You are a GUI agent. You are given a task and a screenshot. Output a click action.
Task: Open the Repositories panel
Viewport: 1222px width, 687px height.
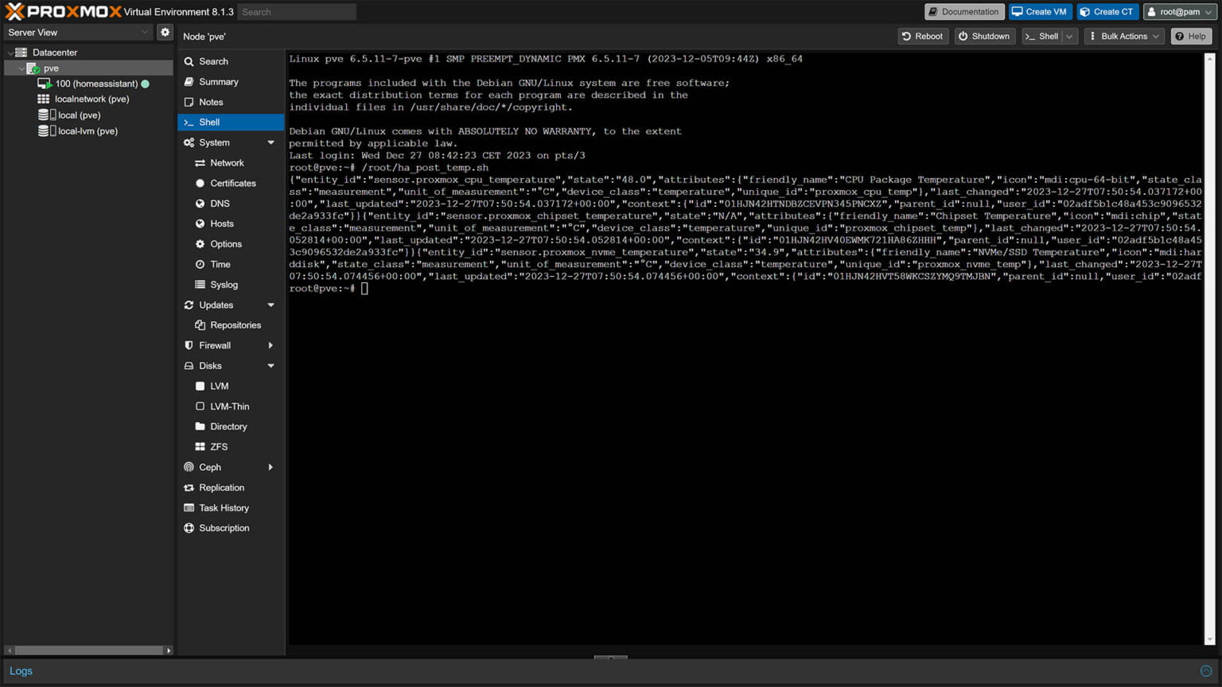coord(235,324)
